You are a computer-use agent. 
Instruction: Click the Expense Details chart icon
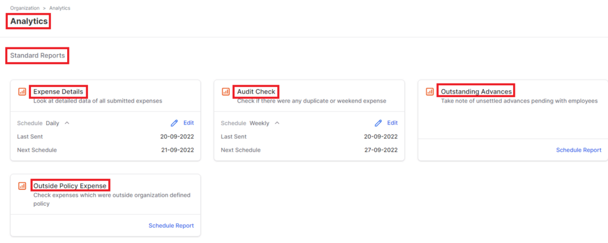click(22, 92)
